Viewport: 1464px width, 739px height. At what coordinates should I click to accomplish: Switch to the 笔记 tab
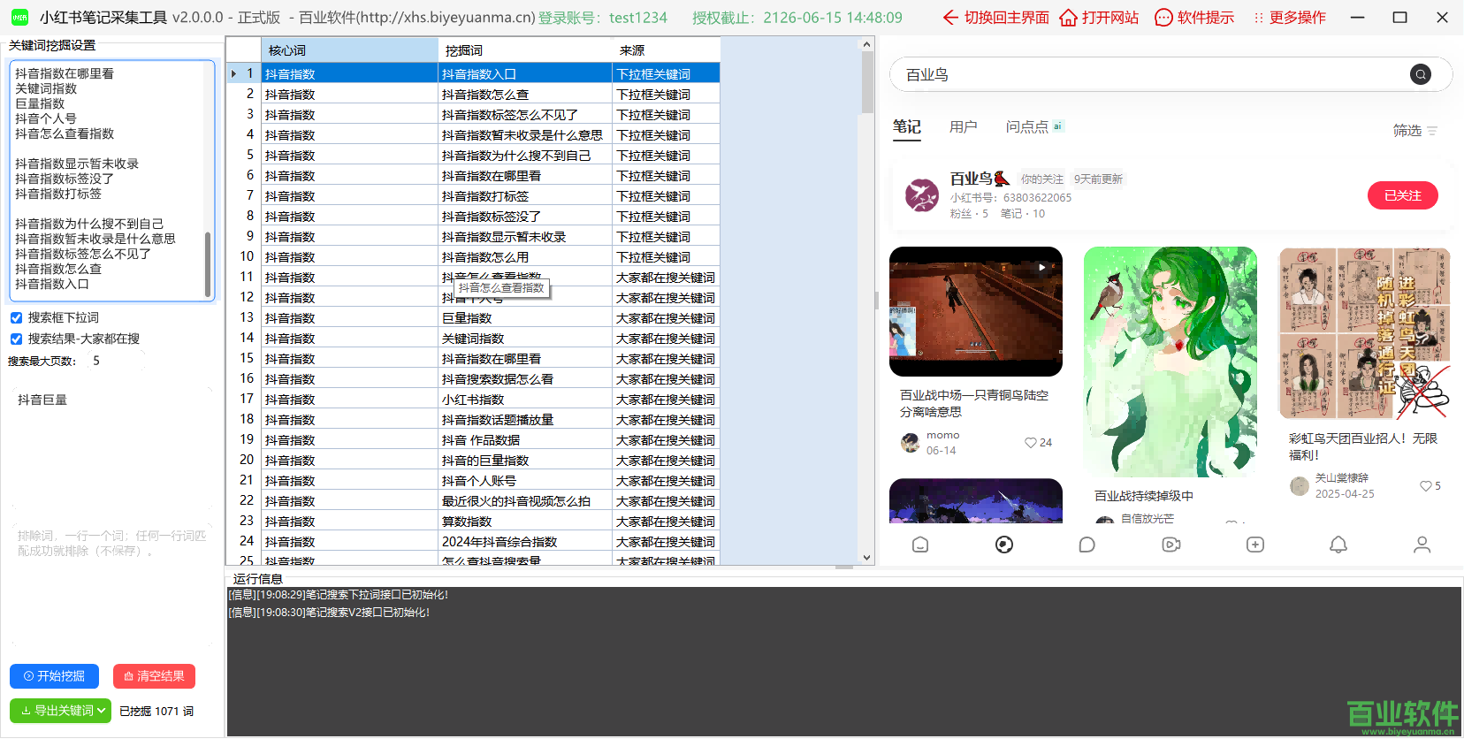click(x=907, y=127)
